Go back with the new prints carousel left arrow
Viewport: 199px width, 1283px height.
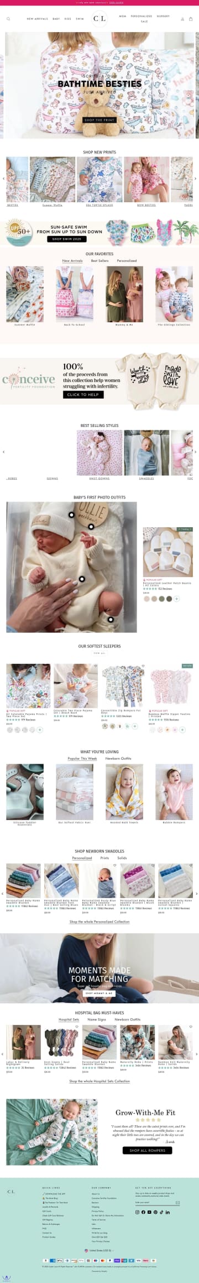(x=4, y=179)
